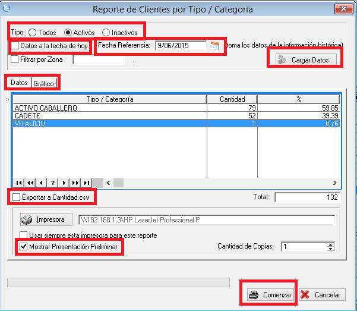Select the Todos radio option

point(32,32)
